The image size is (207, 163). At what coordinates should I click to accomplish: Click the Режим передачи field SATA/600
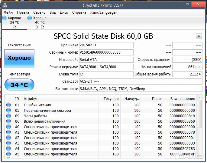[106, 67]
